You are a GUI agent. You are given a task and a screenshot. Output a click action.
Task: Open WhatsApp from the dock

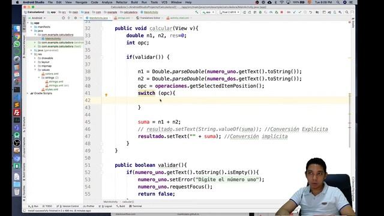click(17, 44)
